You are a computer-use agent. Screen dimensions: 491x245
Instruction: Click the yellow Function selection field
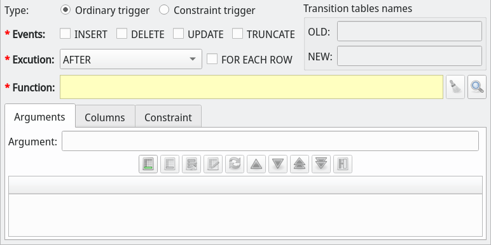coord(251,87)
